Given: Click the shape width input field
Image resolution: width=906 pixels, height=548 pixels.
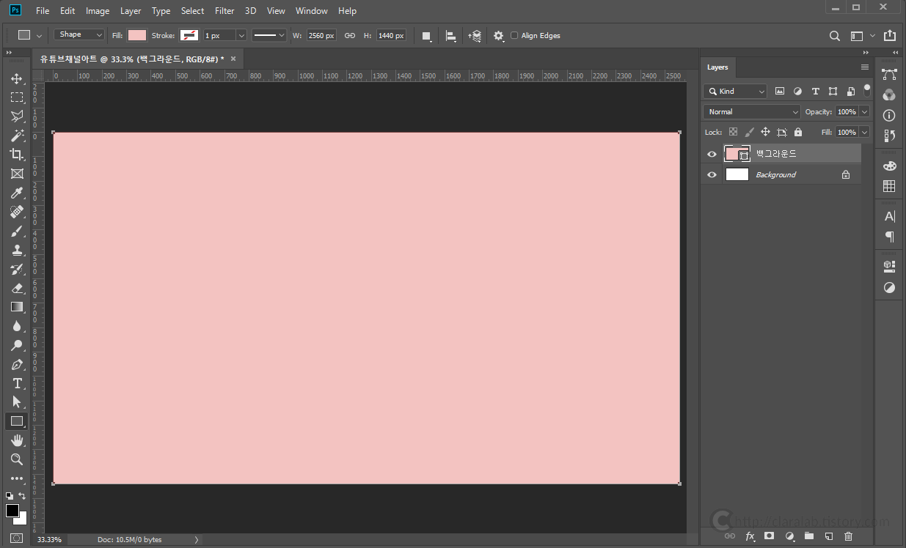Looking at the screenshot, I should point(321,35).
